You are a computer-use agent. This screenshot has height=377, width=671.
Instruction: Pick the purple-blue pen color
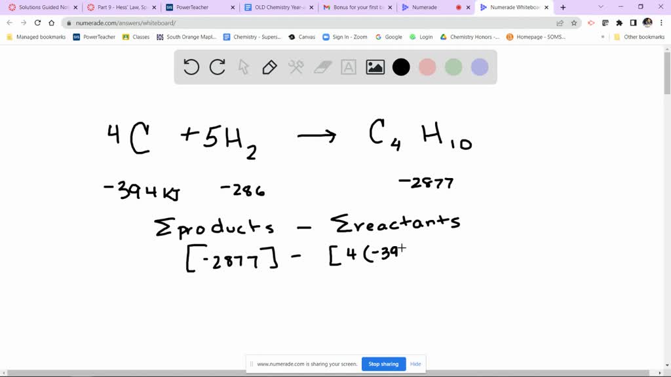[x=480, y=67]
